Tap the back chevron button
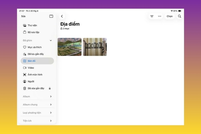The width and height of the screenshot is (201, 134). [x=62, y=16]
